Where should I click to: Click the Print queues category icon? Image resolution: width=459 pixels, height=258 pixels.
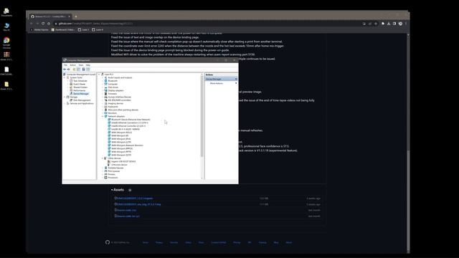click(x=106, y=171)
